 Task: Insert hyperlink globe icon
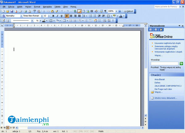coord(75,11)
